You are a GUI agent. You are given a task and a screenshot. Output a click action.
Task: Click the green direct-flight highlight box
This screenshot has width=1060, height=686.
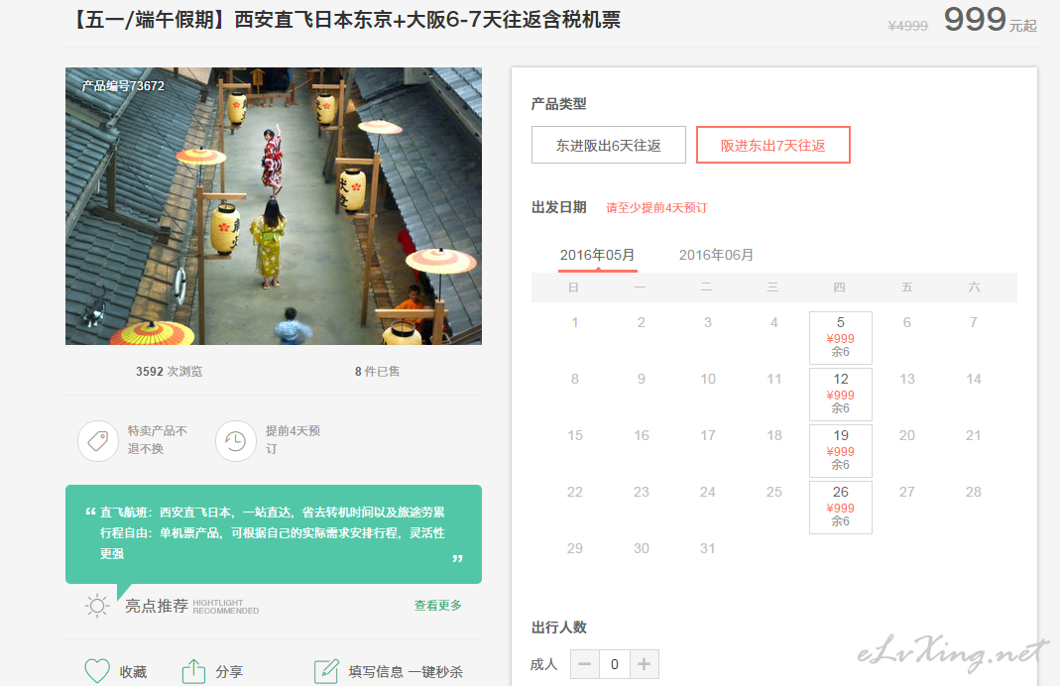pyautogui.click(x=273, y=534)
